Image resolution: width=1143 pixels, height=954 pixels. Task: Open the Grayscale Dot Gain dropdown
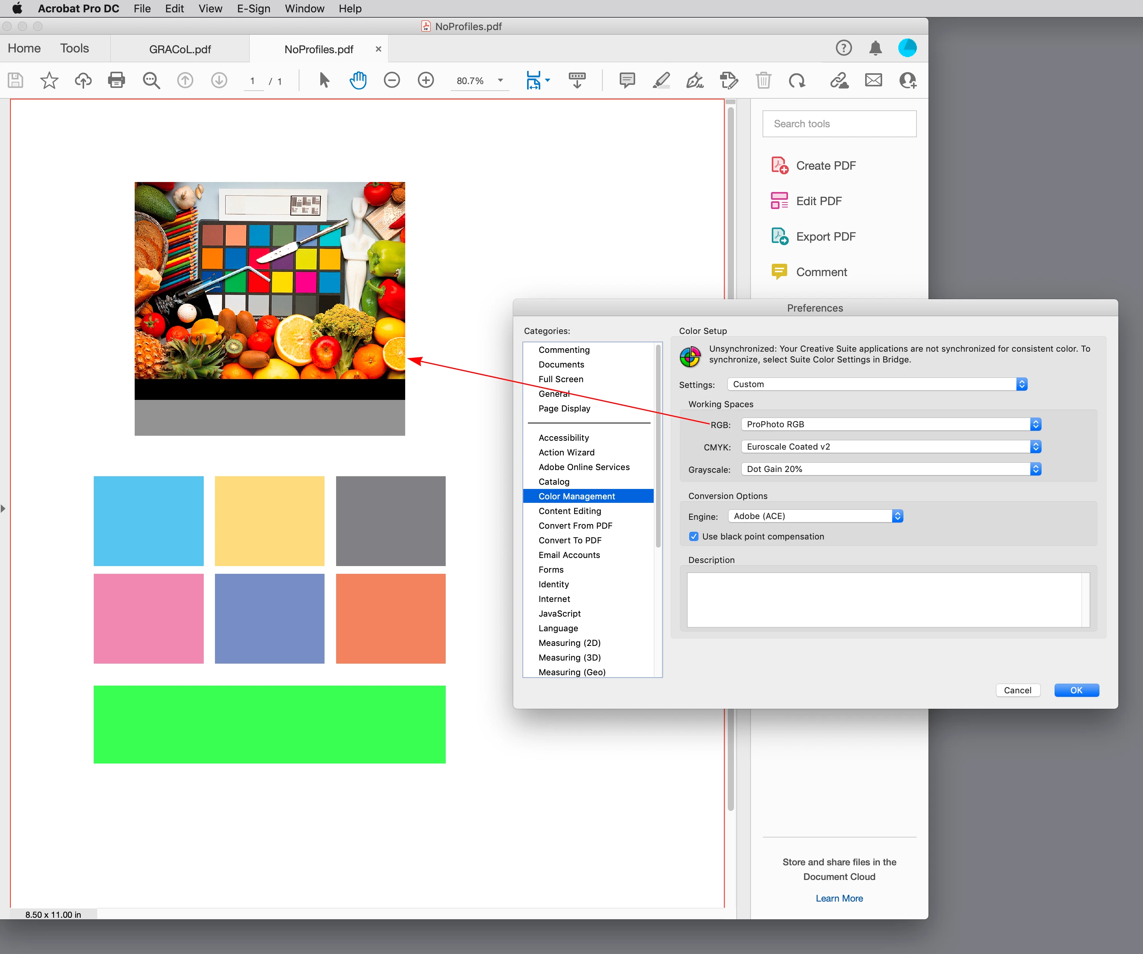point(891,469)
